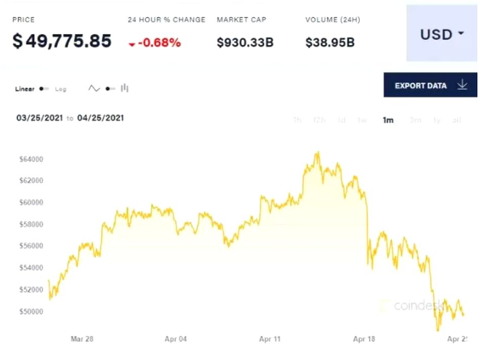Click the Export Data button
Image resolution: width=493 pixels, height=354 pixels.
coord(430,85)
